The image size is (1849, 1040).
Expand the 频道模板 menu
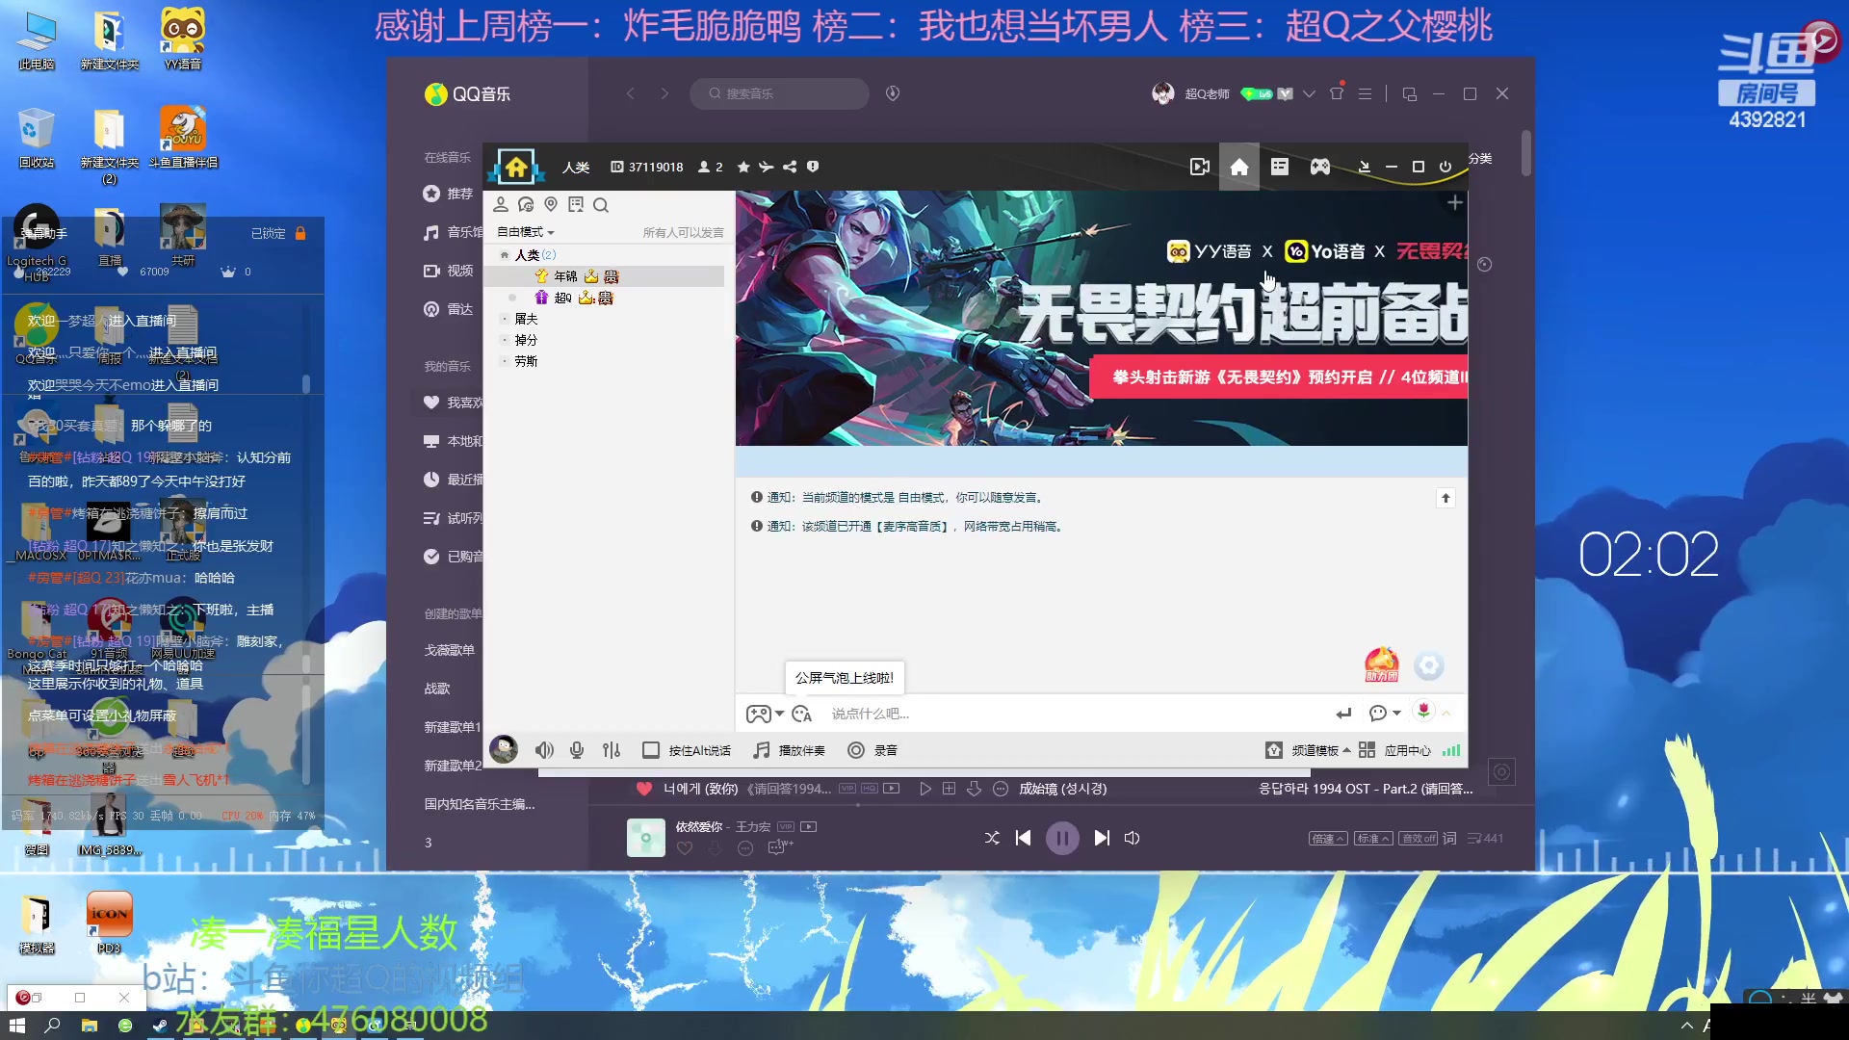[x=1308, y=750]
